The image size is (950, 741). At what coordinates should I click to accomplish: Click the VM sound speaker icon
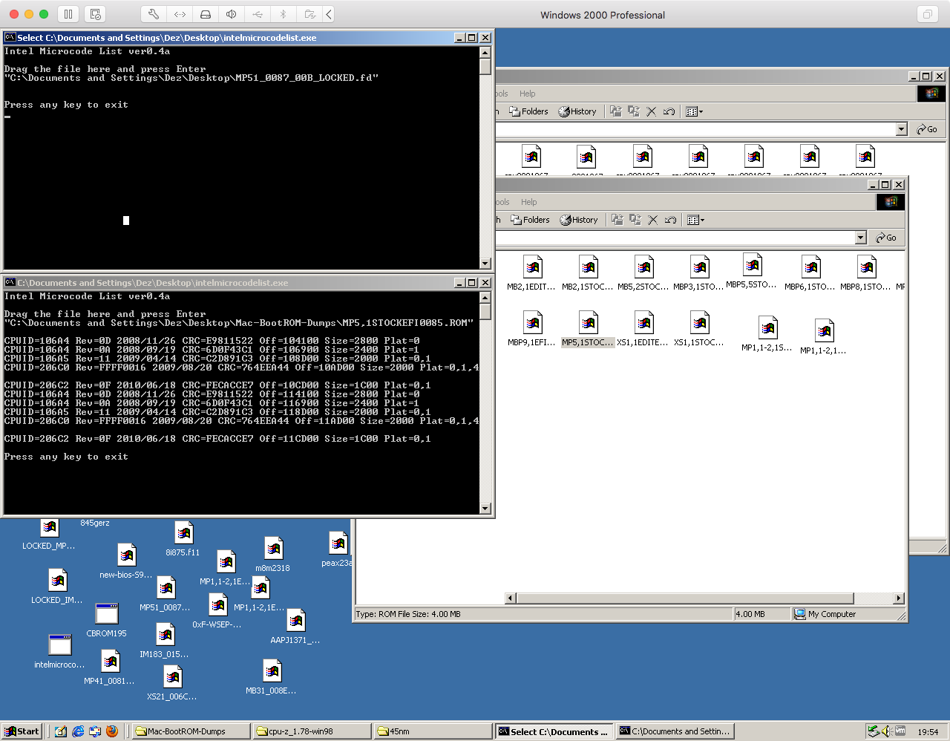coord(232,14)
